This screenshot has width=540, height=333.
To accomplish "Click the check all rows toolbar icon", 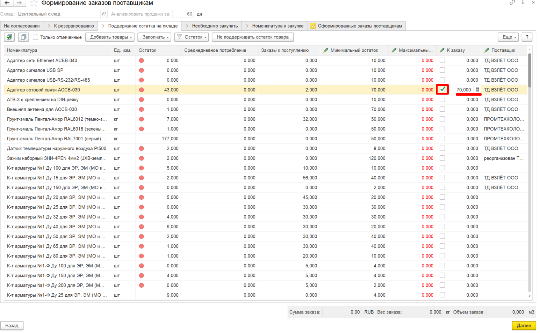I will click(9, 37).
